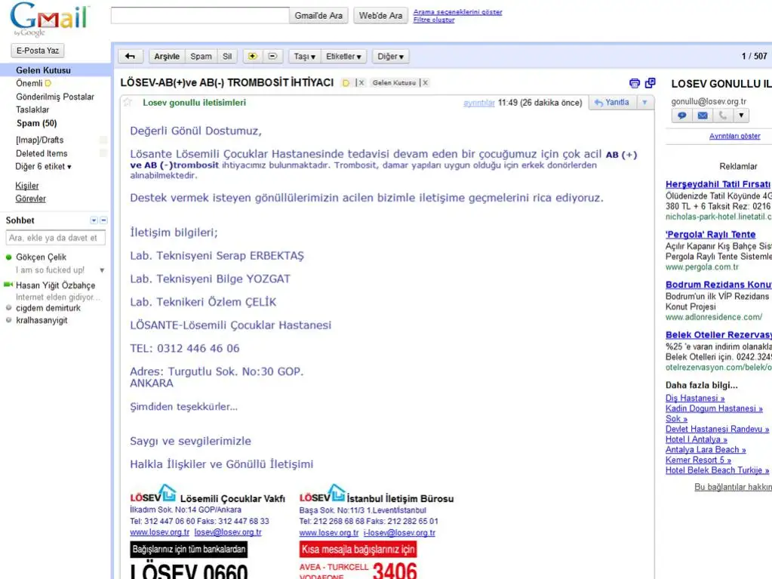Click the Devlet Hastanesi Randevu » link

point(718,429)
